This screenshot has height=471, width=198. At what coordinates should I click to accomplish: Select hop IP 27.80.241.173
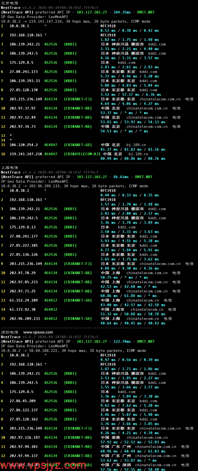pyautogui.click(x=24, y=72)
